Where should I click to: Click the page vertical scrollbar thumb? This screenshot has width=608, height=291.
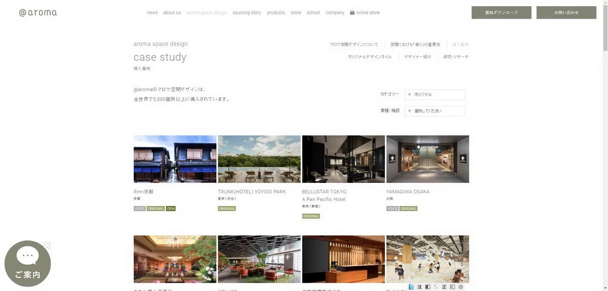click(x=605, y=27)
